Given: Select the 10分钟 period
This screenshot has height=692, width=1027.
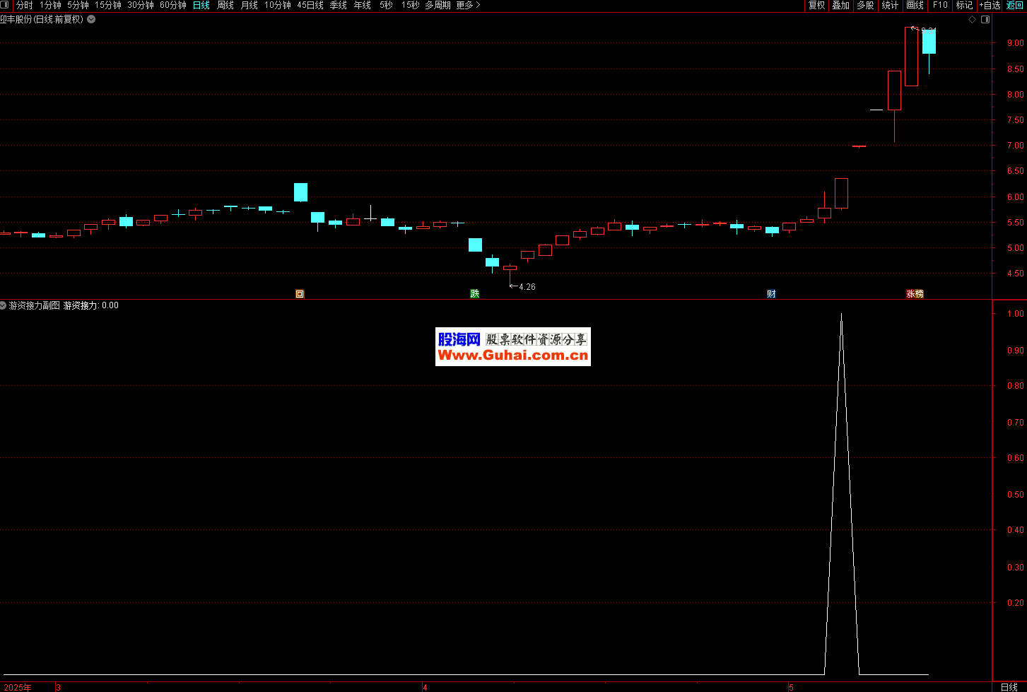Looking at the screenshot, I should [278, 5].
